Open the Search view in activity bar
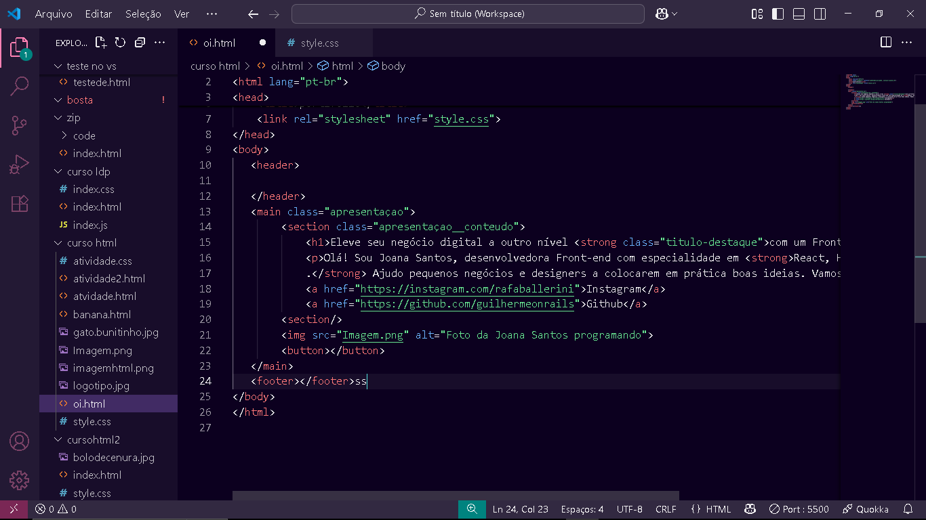 click(20, 86)
